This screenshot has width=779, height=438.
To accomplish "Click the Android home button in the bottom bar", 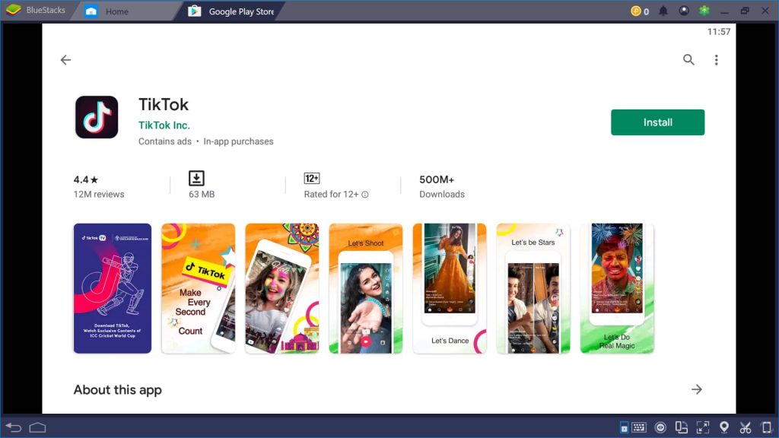I will pos(38,427).
